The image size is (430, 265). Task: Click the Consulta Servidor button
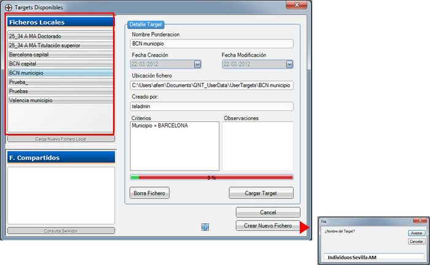click(60, 231)
